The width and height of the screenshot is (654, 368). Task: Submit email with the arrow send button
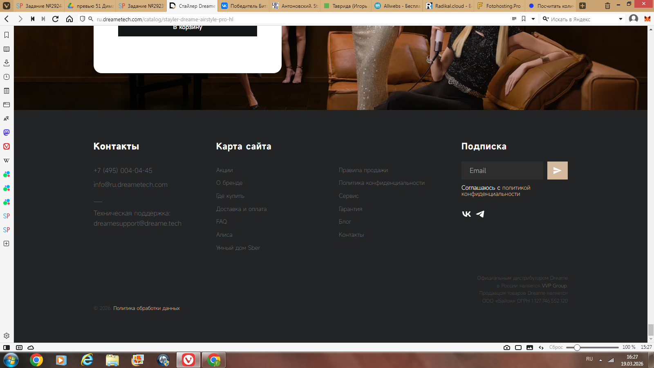pos(557,171)
